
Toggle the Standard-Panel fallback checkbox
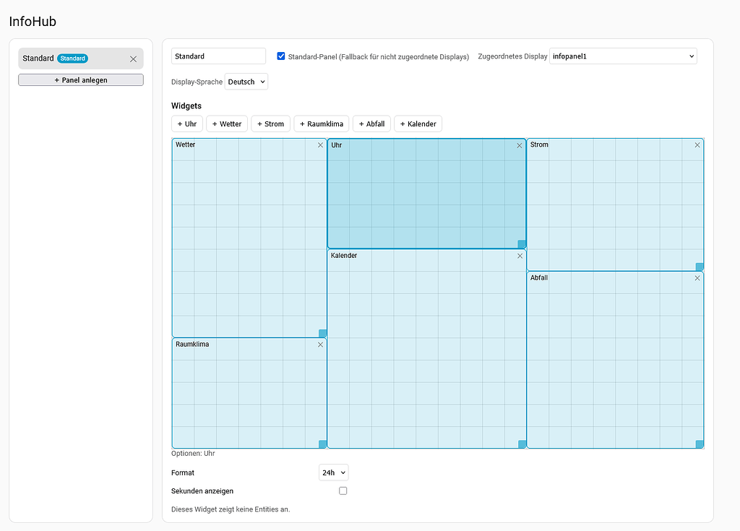[x=281, y=56]
